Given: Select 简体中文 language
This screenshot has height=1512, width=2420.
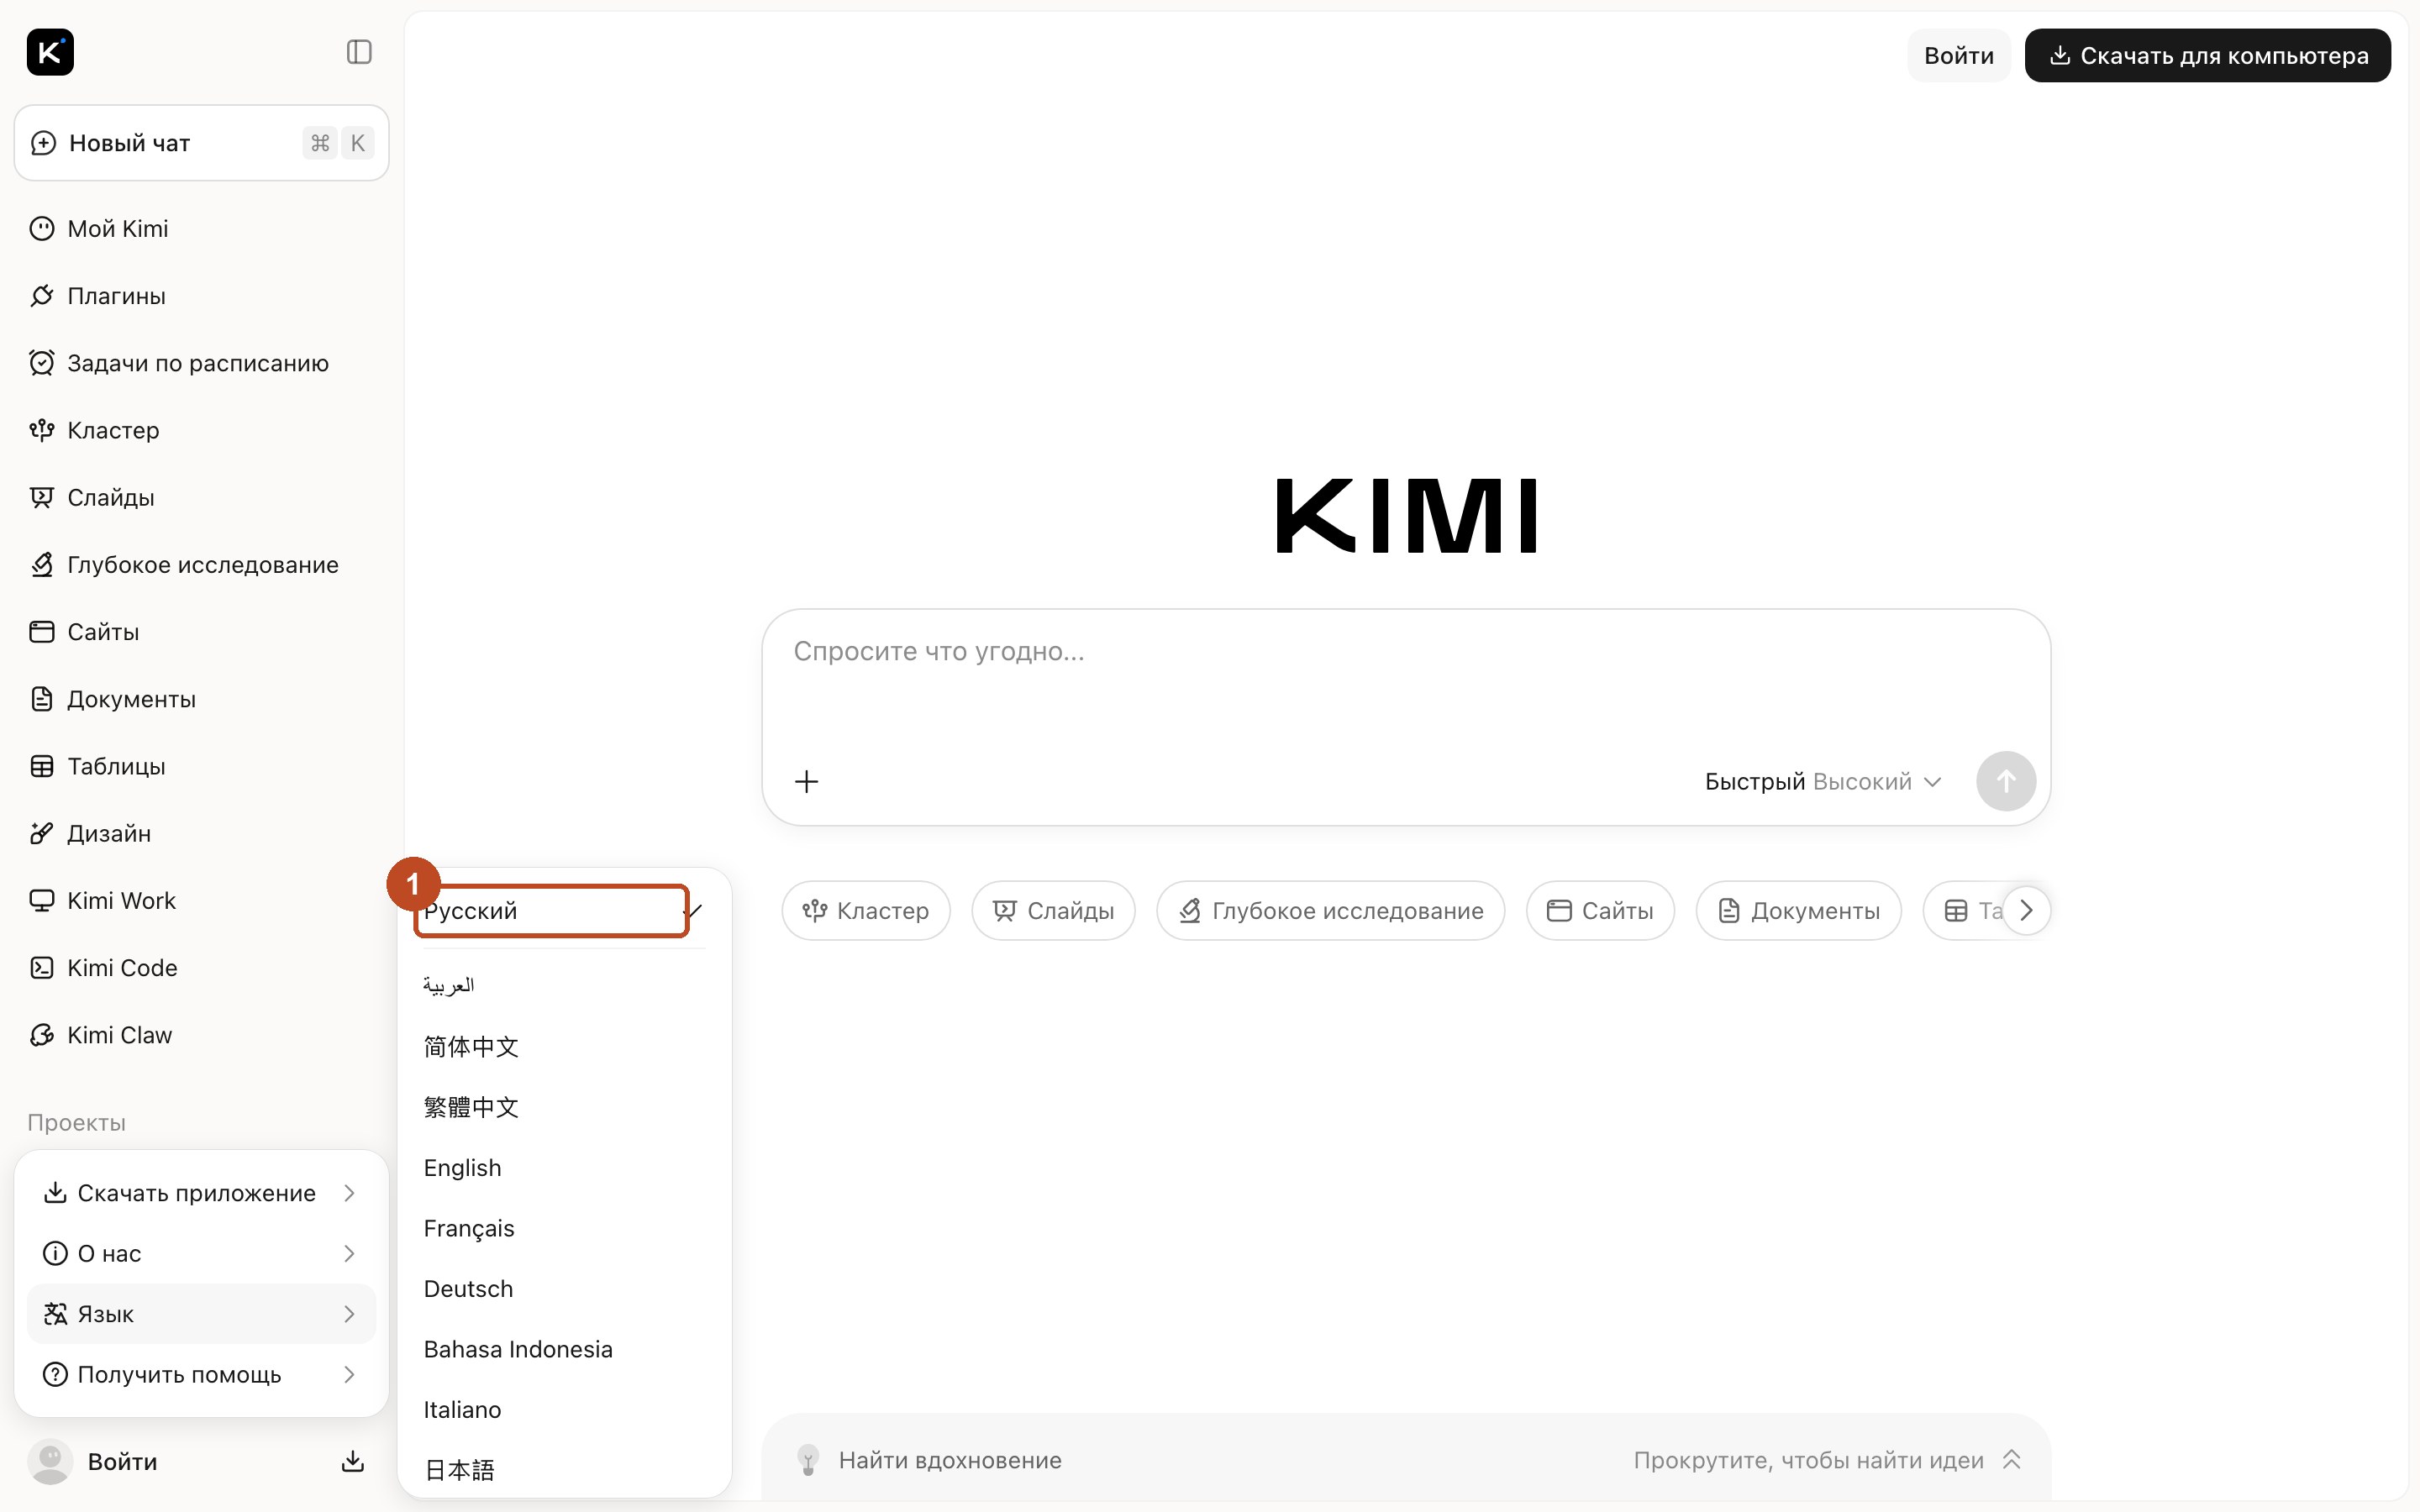Looking at the screenshot, I should pos(564,1047).
